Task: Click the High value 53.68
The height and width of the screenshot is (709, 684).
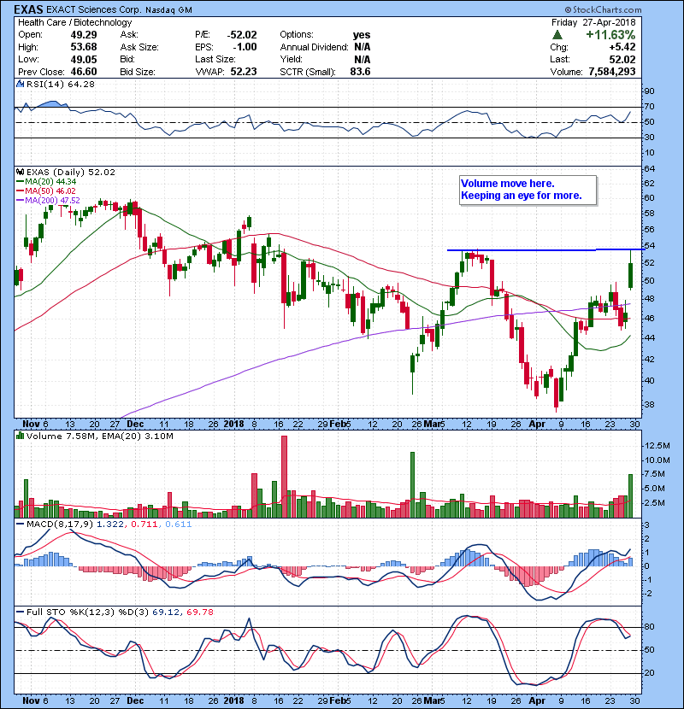Action: (x=83, y=47)
